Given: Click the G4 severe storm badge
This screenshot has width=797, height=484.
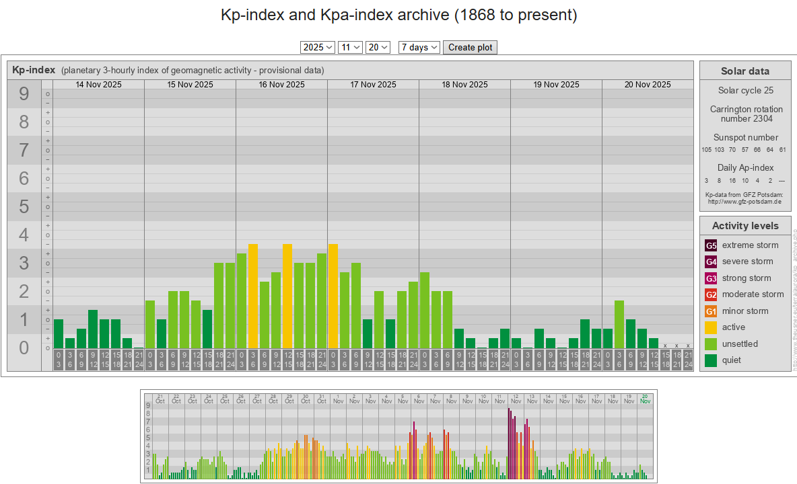Looking at the screenshot, I should pos(711,261).
